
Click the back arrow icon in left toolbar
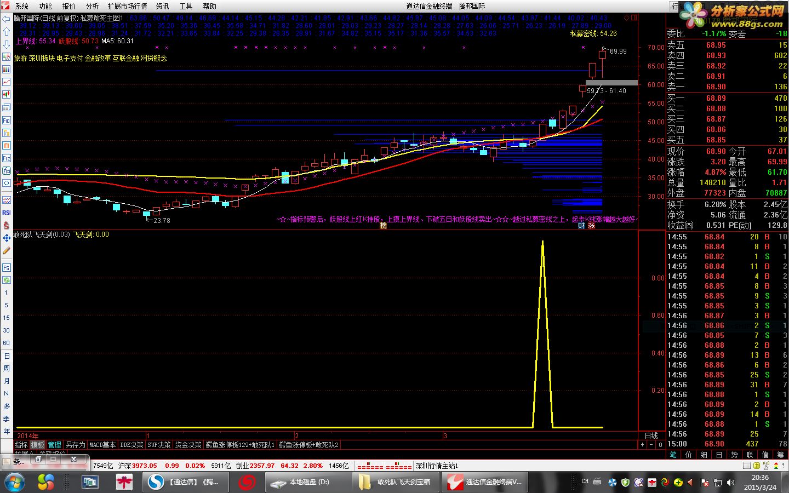click(7, 19)
